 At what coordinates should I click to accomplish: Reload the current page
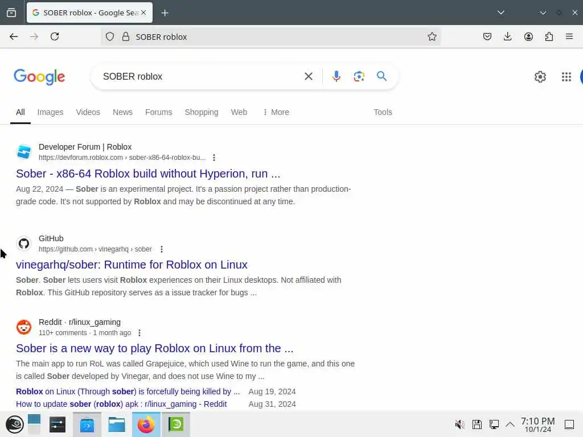click(55, 36)
